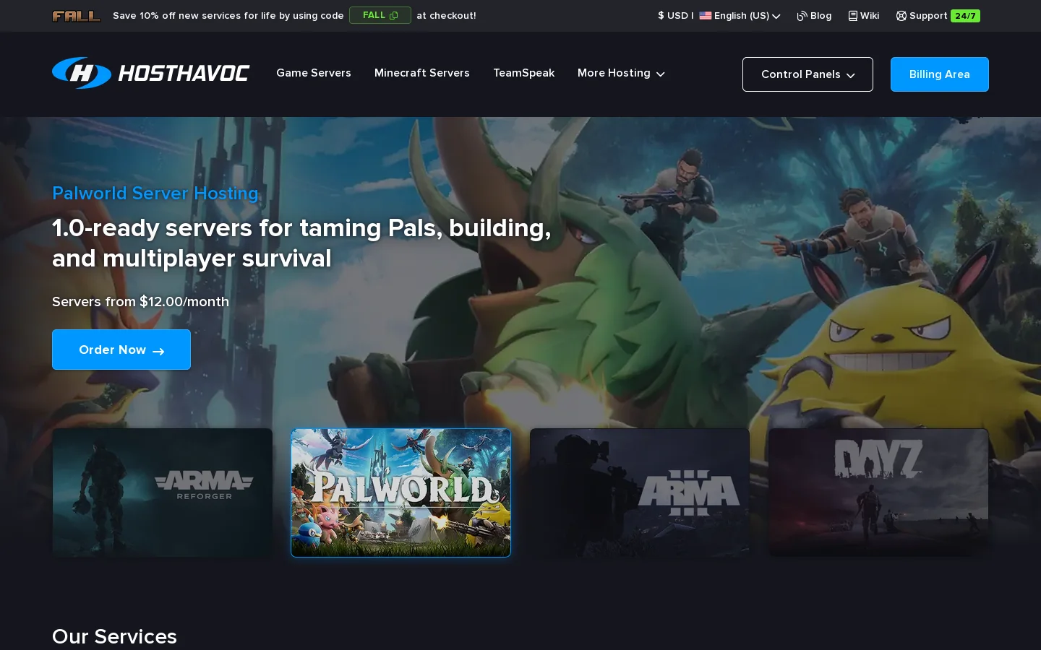Expand the More Hosting menu
Image resolution: width=1041 pixels, height=650 pixels.
point(621,73)
